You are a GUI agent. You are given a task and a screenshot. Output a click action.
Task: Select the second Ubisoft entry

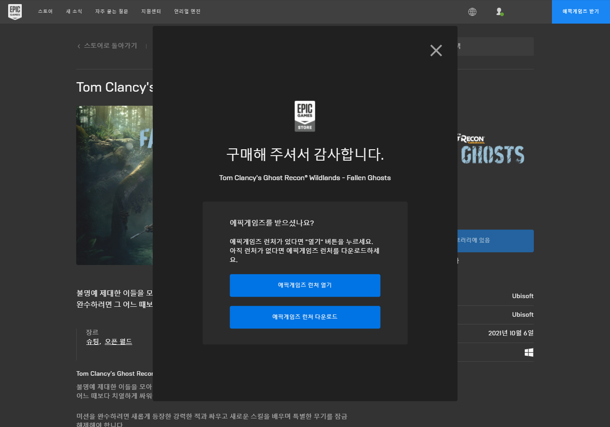[x=522, y=314]
